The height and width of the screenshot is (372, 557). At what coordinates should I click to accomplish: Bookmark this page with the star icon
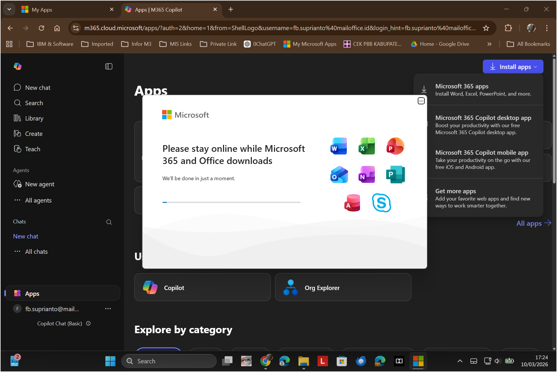coord(486,28)
